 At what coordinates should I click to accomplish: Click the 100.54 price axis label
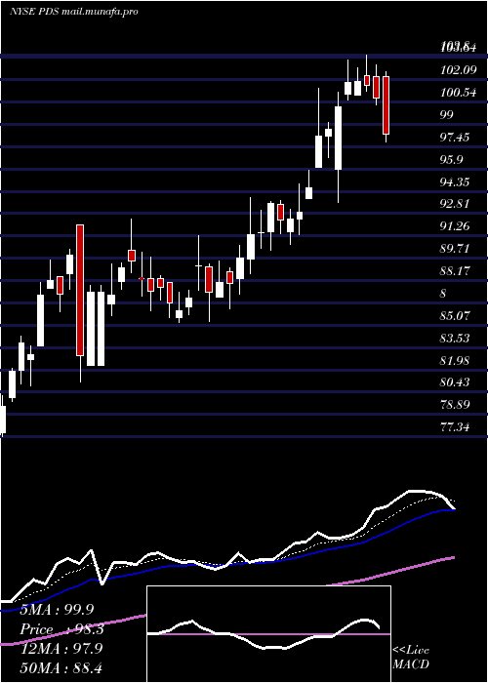click(459, 93)
